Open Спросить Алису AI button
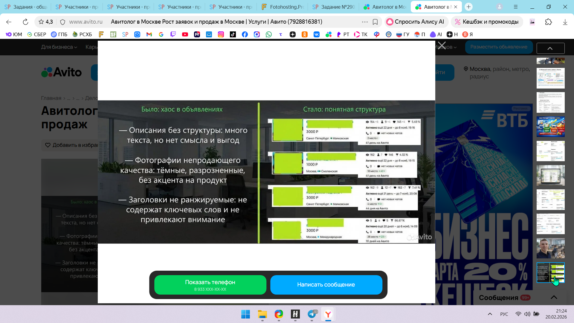574x323 pixels. coord(416,22)
